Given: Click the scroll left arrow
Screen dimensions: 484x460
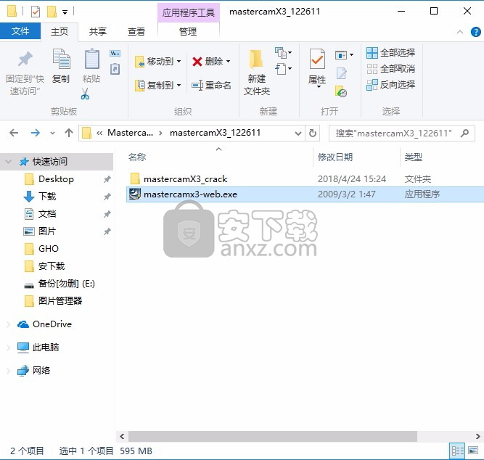Looking at the screenshot, I should coord(122,436).
